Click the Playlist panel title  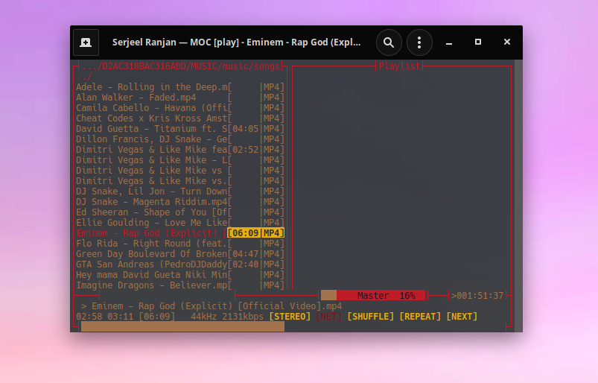coord(399,66)
